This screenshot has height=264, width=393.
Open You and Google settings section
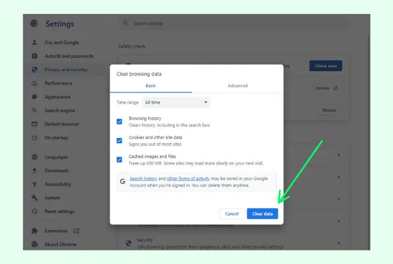click(x=62, y=43)
